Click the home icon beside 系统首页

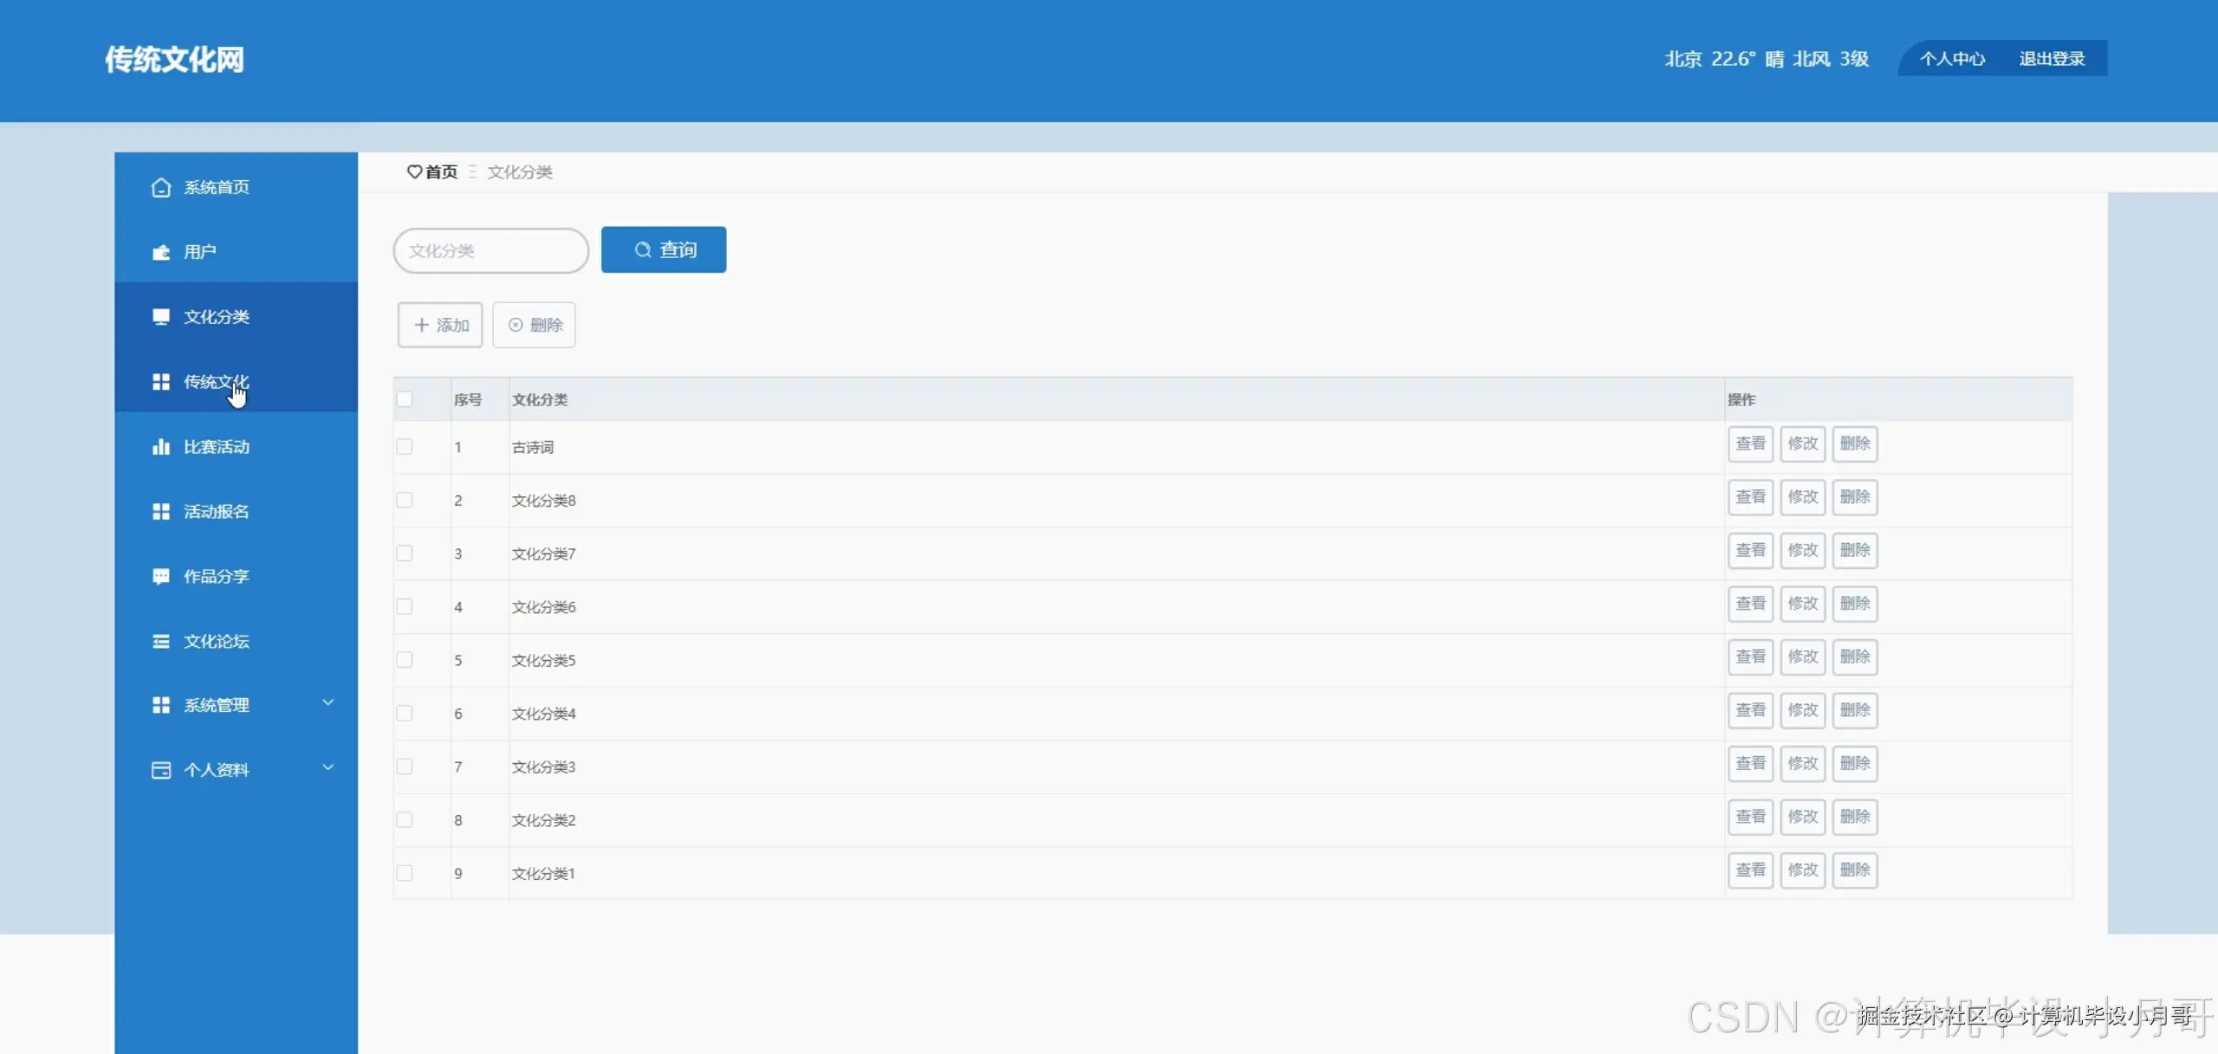pyautogui.click(x=161, y=188)
